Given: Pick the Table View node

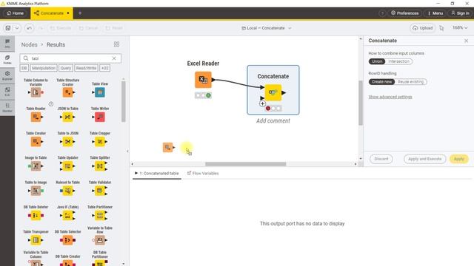Looking at the screenshot, I should 100,92.
